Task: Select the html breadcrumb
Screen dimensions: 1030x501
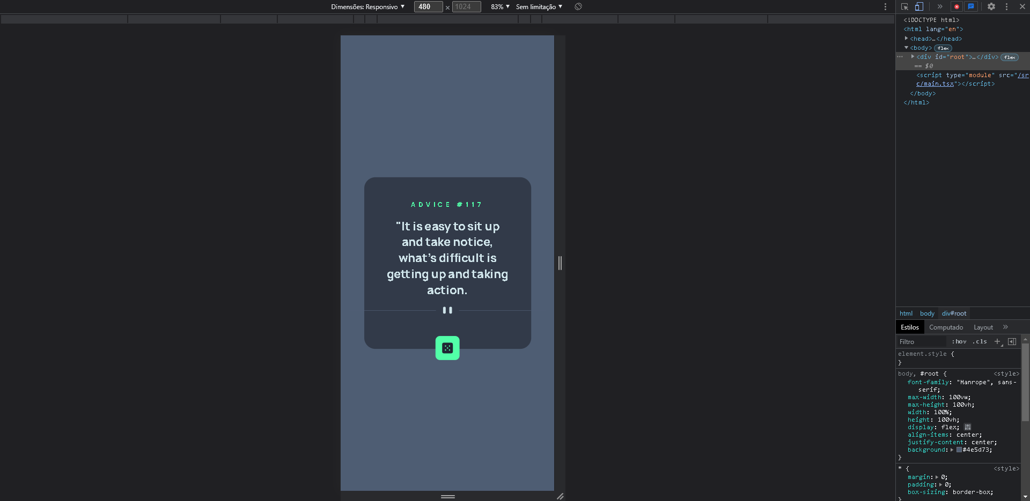Action: (x=906, y=313)
